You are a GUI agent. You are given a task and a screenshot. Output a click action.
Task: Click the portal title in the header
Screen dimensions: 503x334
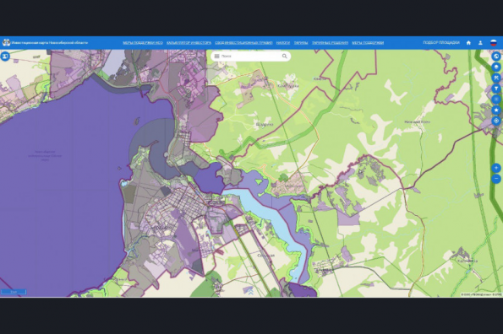click(x=49, y=42)
